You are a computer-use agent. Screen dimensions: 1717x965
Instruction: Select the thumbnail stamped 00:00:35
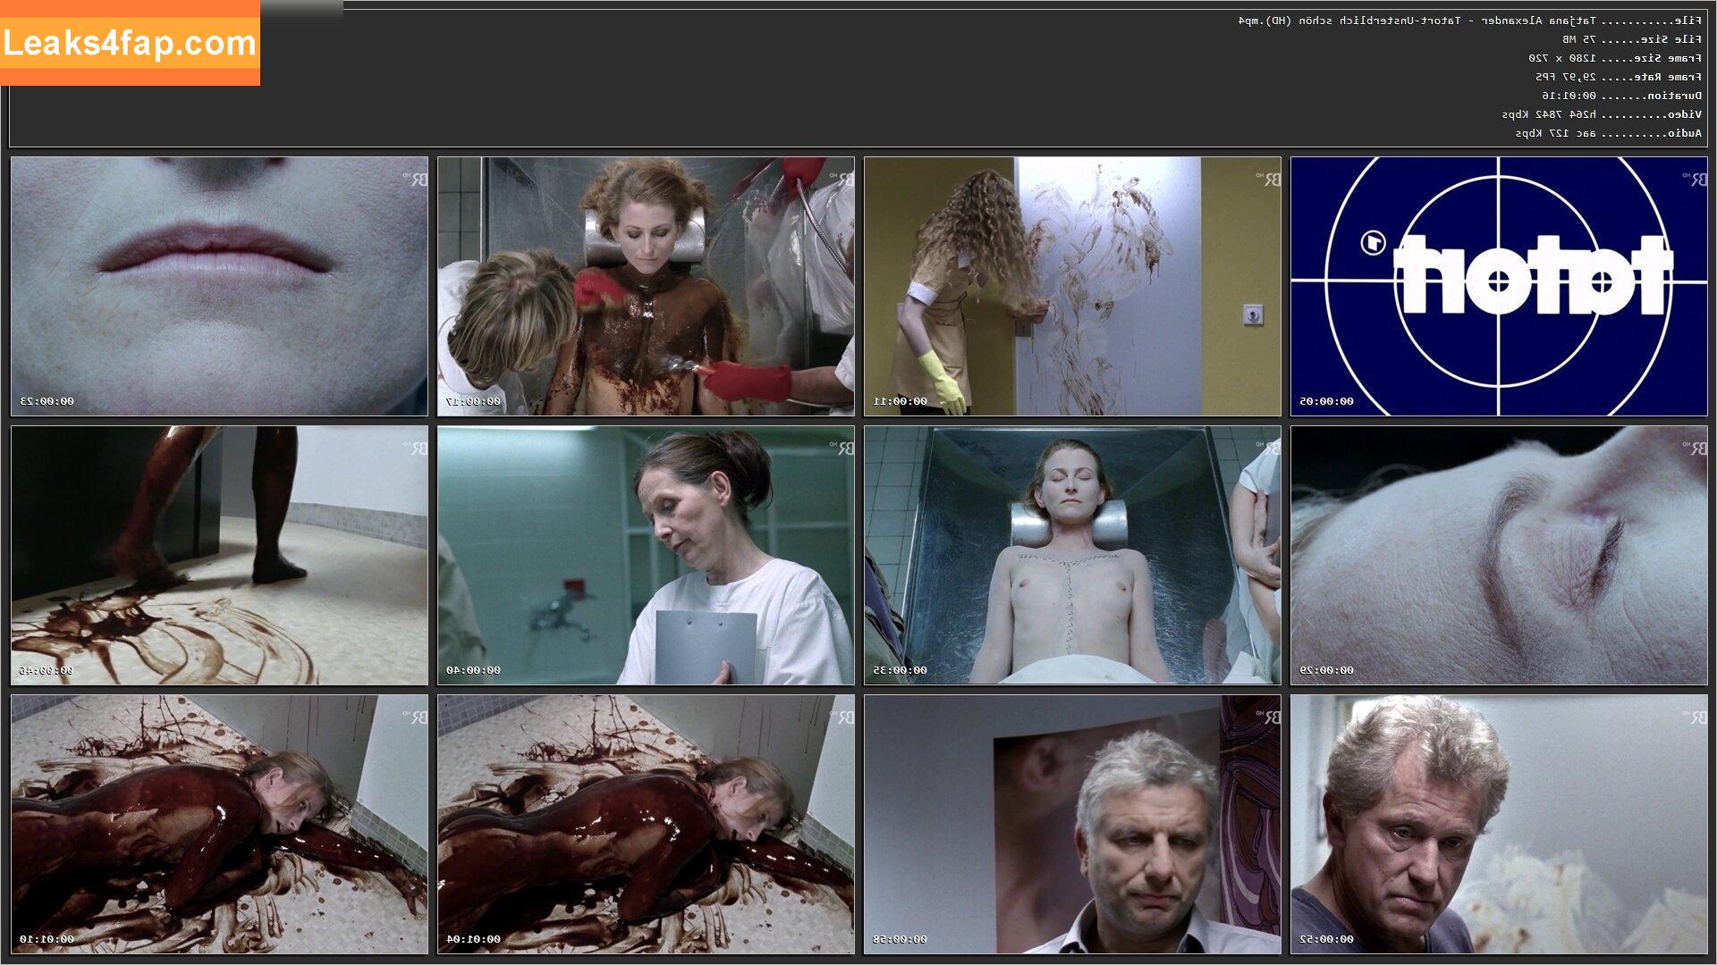pyautogui.click(x=1072, y=555)
